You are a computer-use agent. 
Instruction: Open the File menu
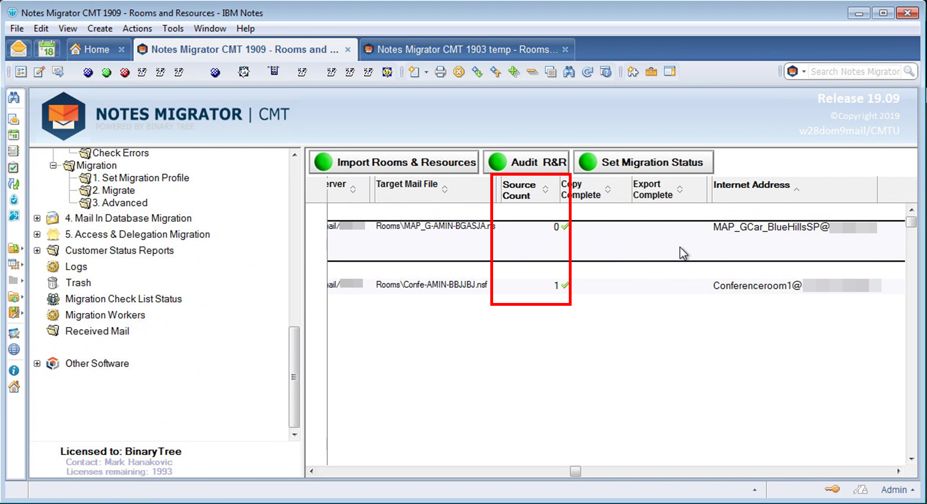[17, 28]
